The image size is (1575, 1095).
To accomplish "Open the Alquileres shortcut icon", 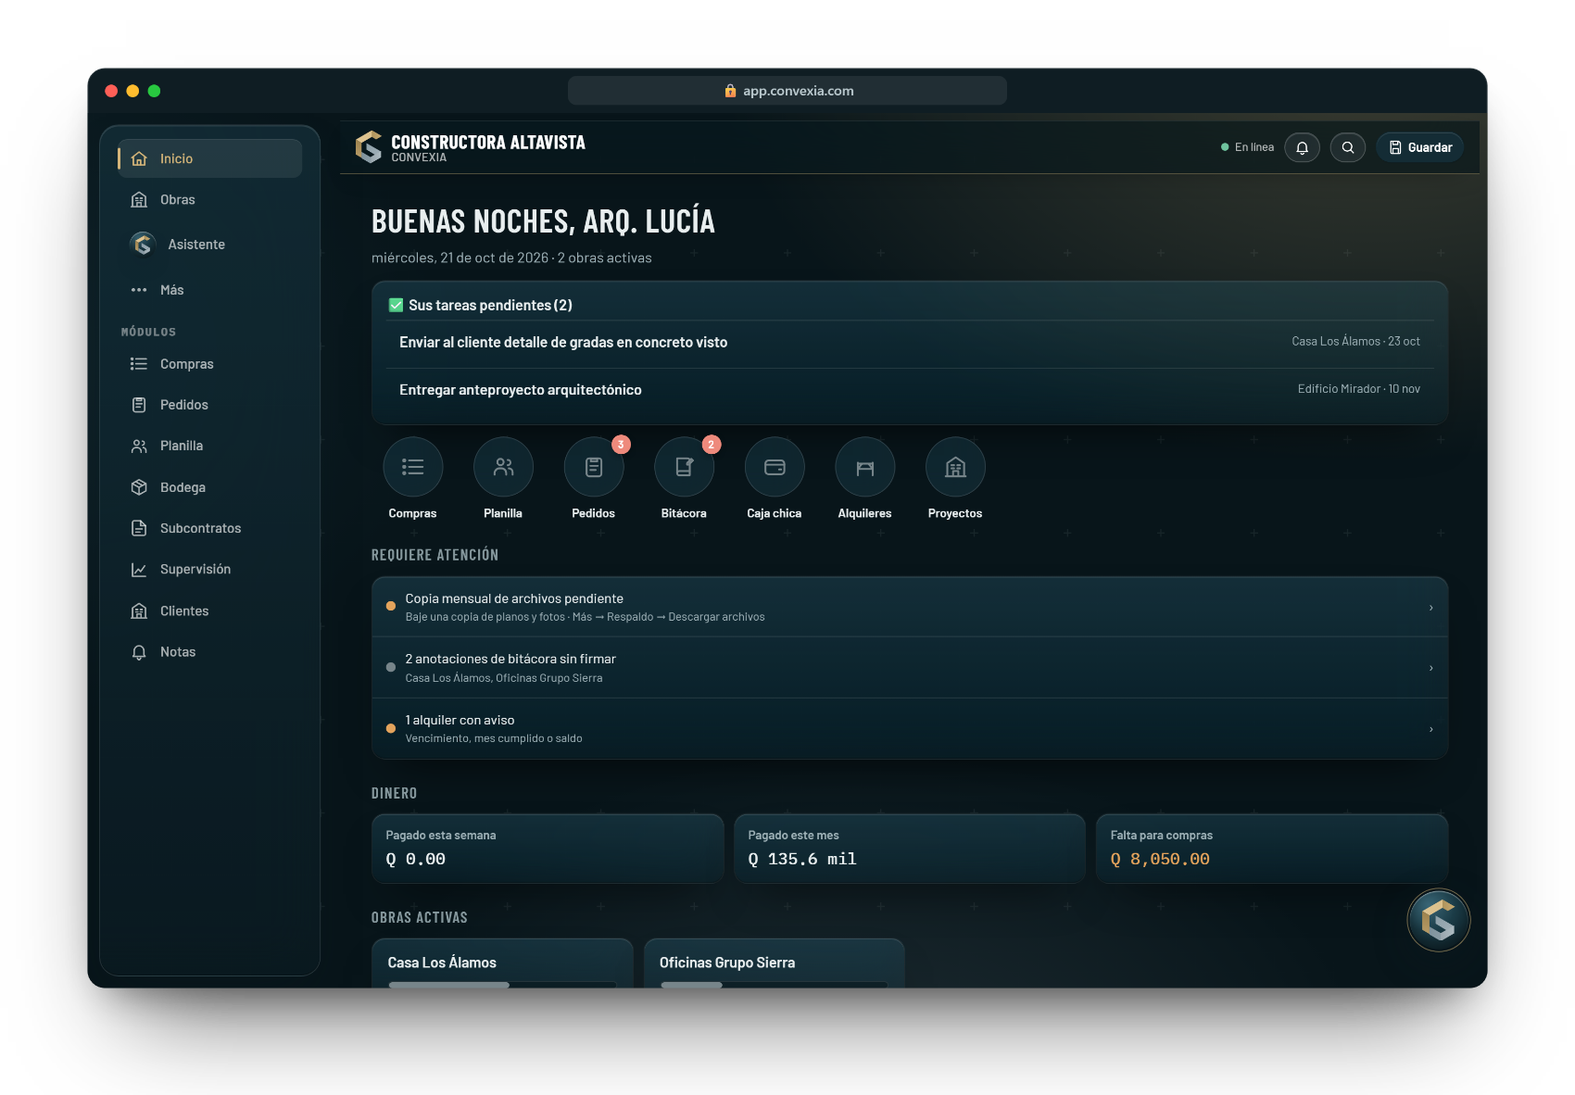I will (x=865, y=467).
